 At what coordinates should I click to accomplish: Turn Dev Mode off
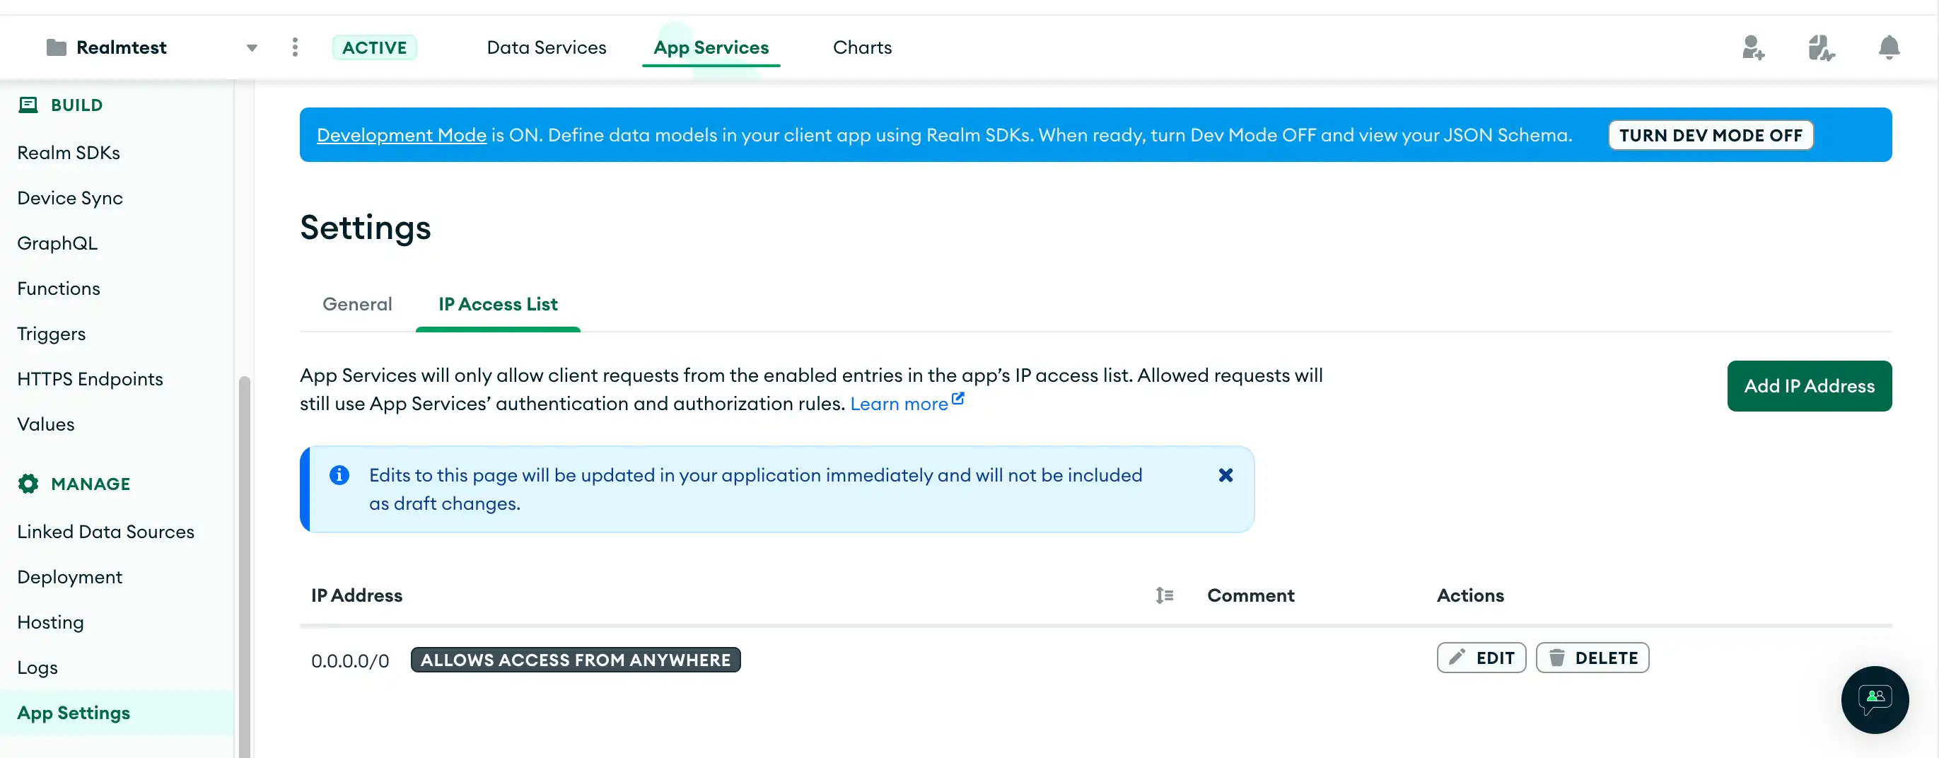(1710, 135)
